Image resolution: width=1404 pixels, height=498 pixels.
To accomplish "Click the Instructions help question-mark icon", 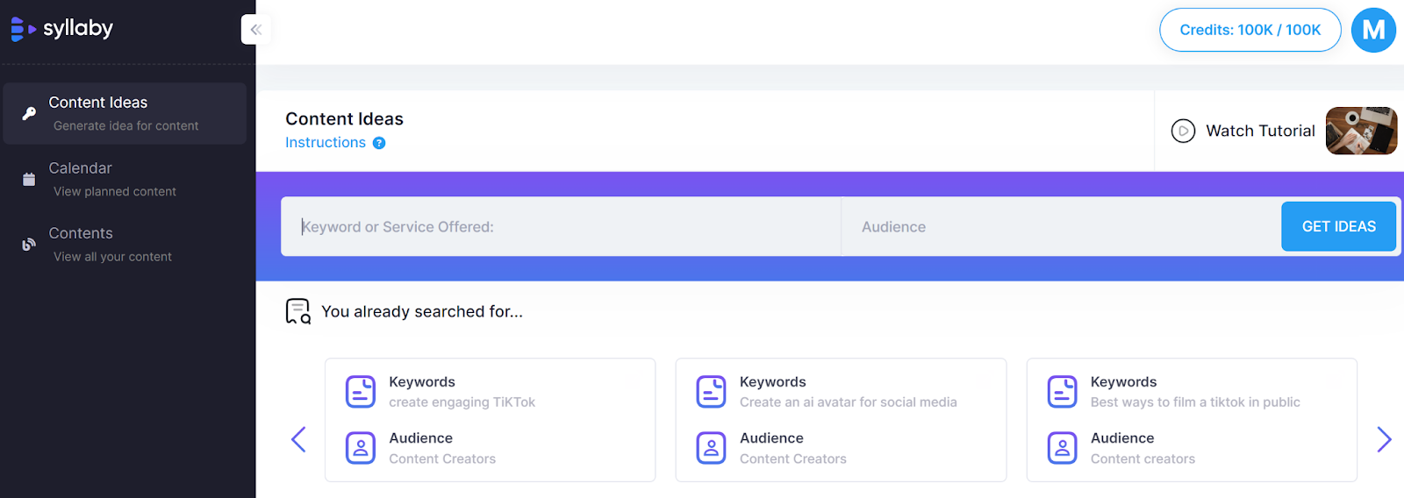I will (379, 143).
